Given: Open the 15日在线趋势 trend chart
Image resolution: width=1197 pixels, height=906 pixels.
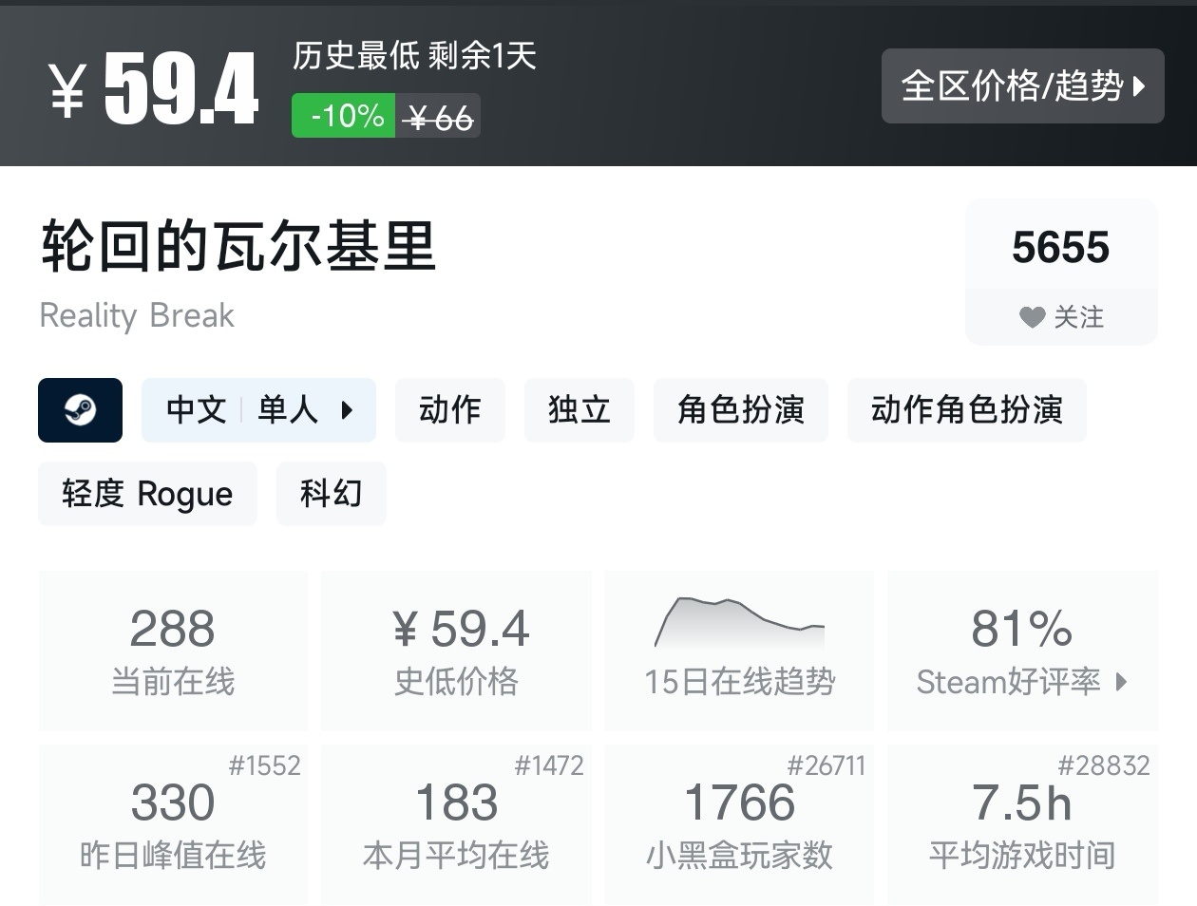Looking at the screenshot, I should point(739,651).
